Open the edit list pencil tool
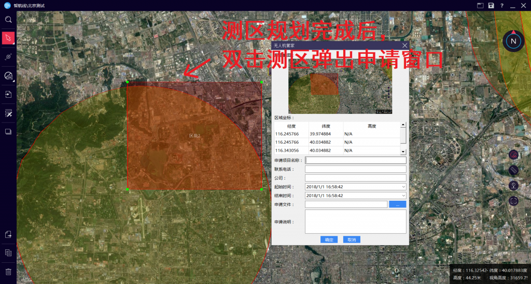Image resolution: width=531 pixels, height=284 pixels. 8,113
